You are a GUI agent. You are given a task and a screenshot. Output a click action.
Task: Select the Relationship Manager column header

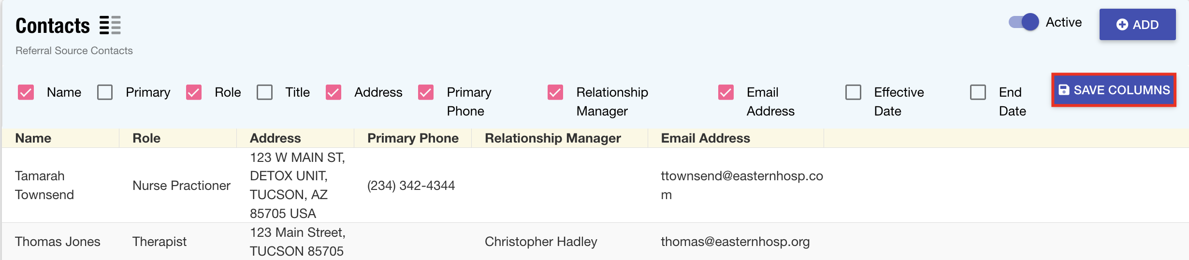[552, 138]
